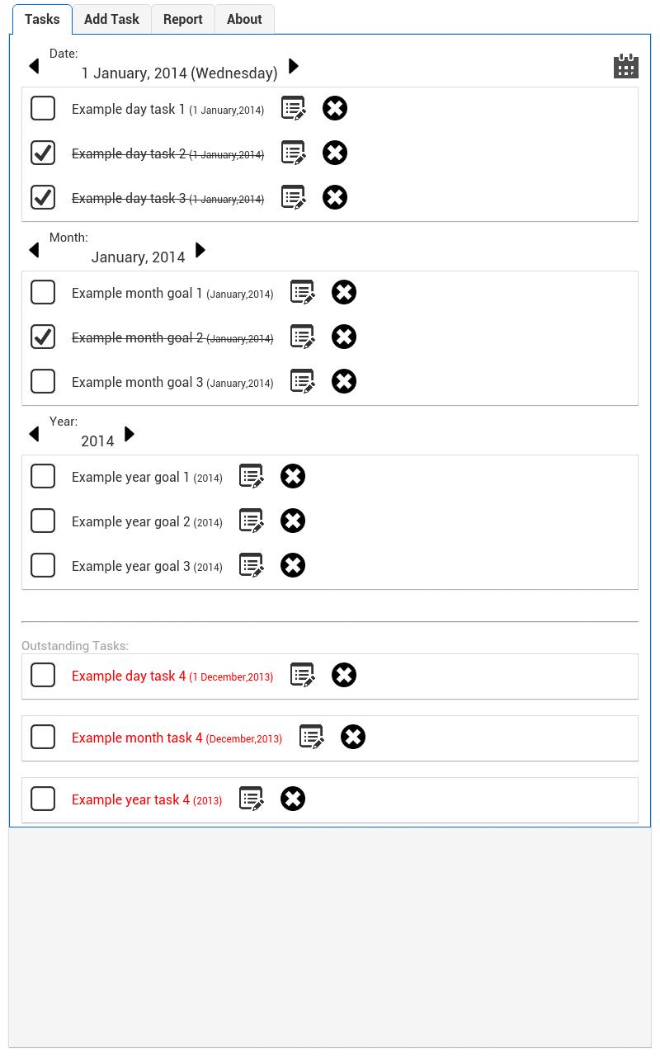The image size is (660, 1056).
Task: Switch to the Add Task tab
Action: click(111, 19)
